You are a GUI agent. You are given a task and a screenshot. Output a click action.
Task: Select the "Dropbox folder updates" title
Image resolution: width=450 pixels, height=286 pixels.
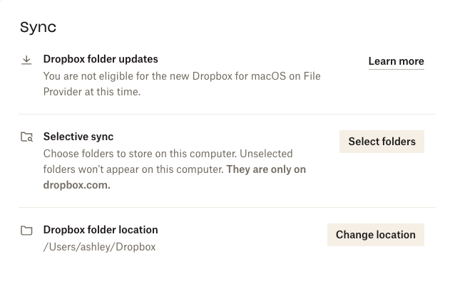101,59
